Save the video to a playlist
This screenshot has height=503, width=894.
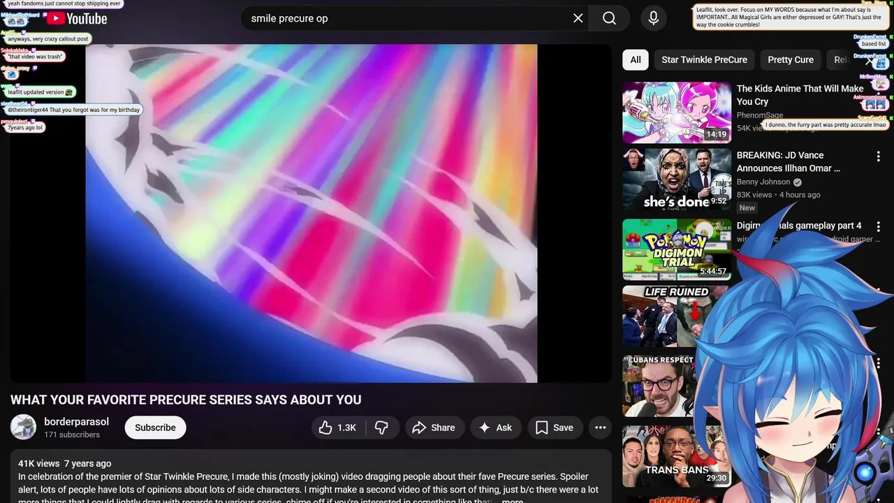pos(555,428)
